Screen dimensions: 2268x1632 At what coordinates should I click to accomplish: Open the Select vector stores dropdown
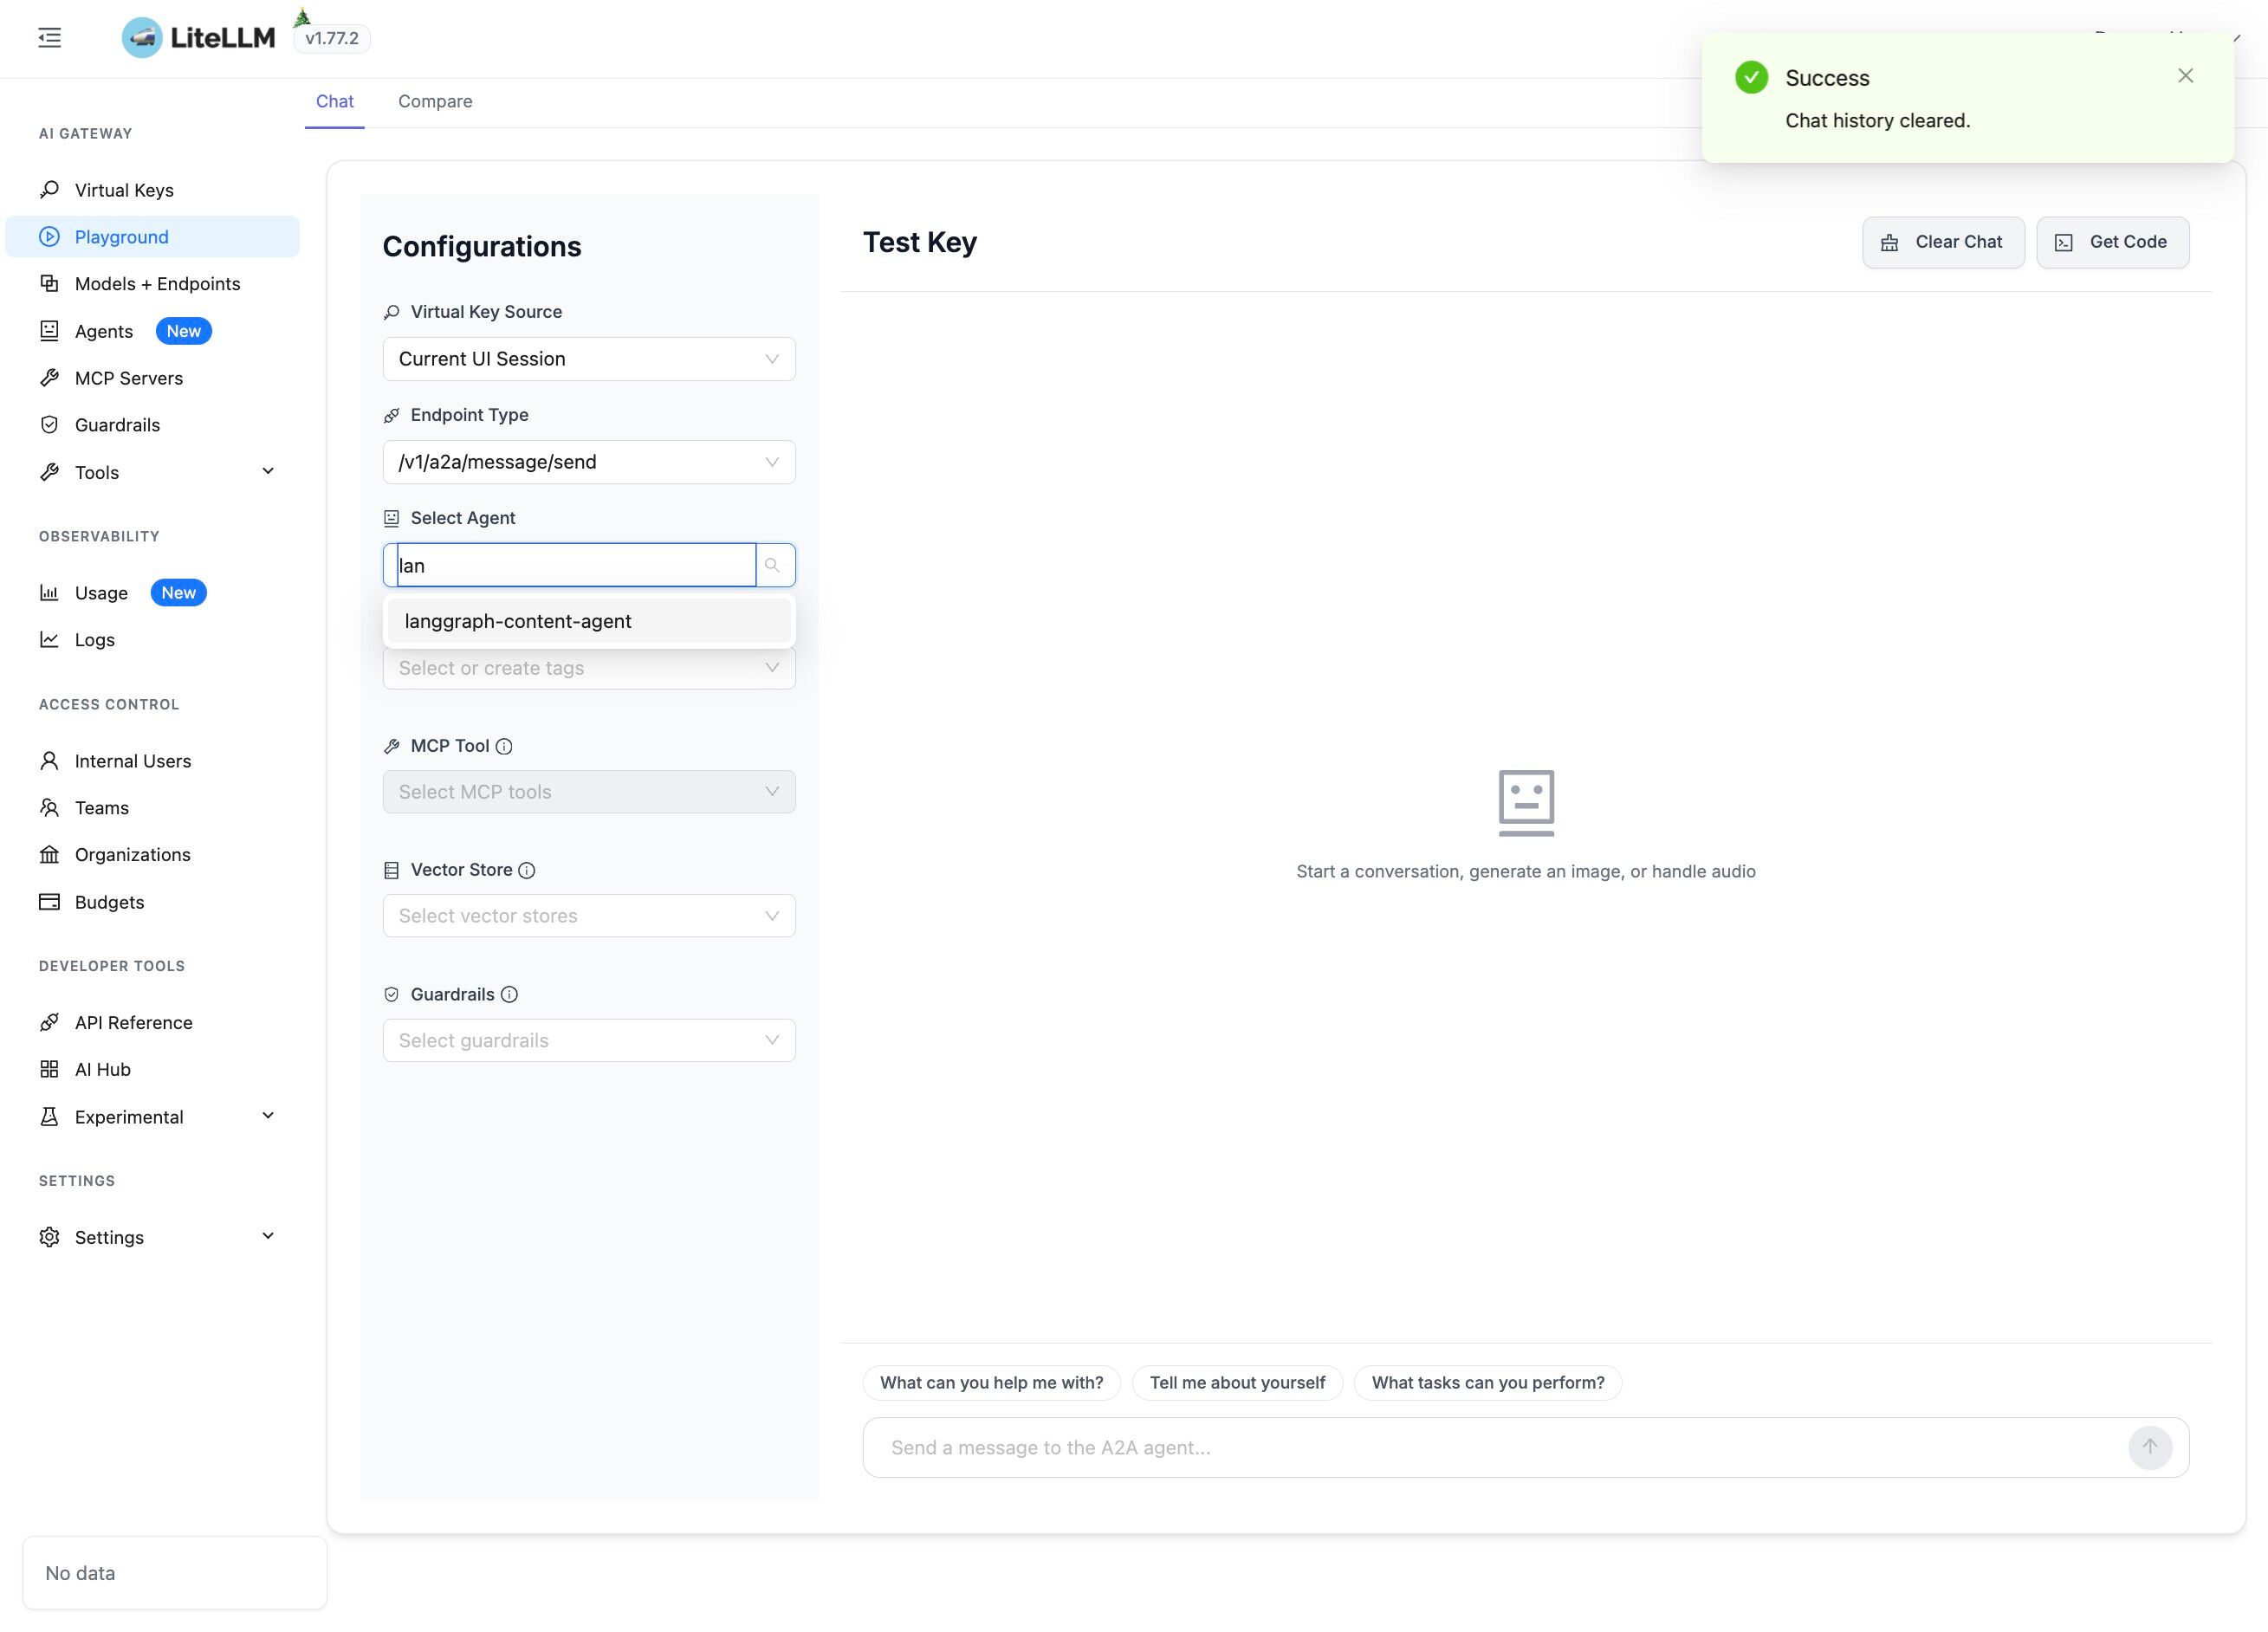[x=588, y=916]
